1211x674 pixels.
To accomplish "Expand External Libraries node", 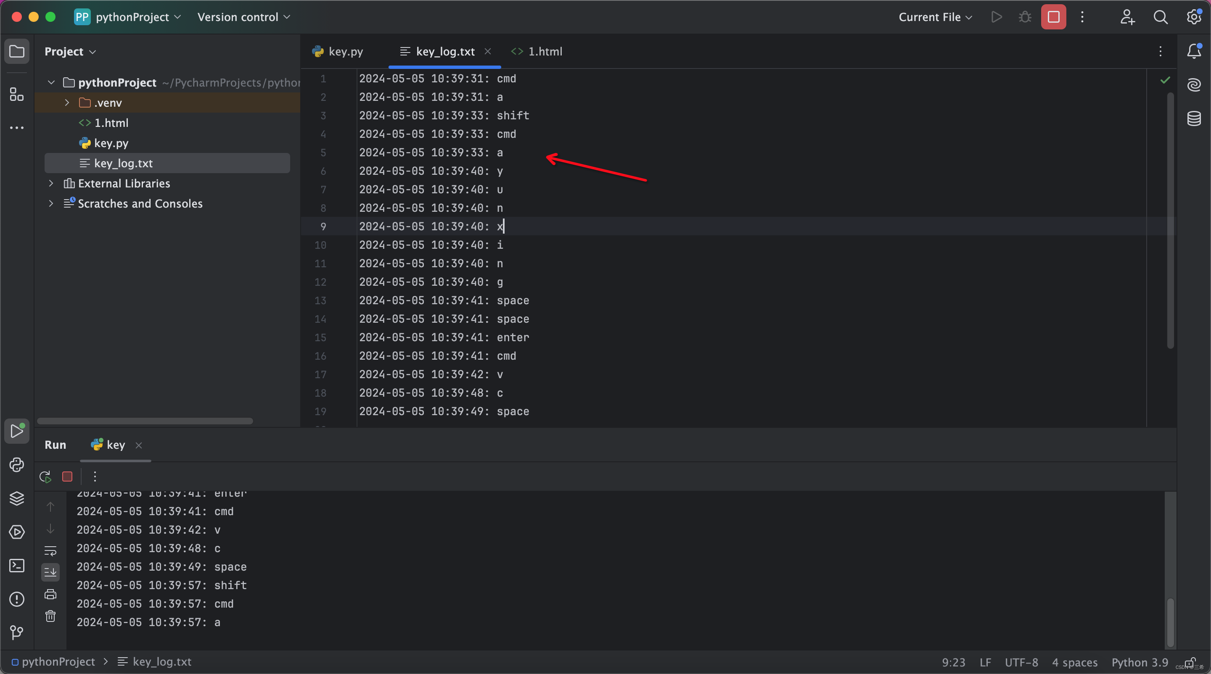I will (x=51, y=183).
